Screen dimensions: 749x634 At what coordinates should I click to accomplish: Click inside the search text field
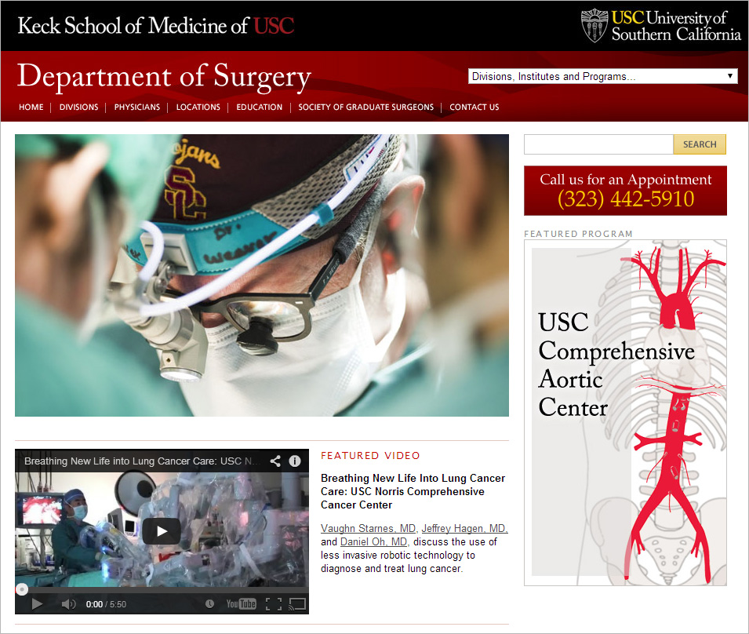pyautogui.click(x=598, y=144)
